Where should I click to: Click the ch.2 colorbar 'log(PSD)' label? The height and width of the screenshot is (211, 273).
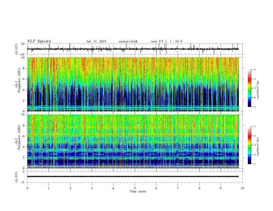(x=258, y=147)
